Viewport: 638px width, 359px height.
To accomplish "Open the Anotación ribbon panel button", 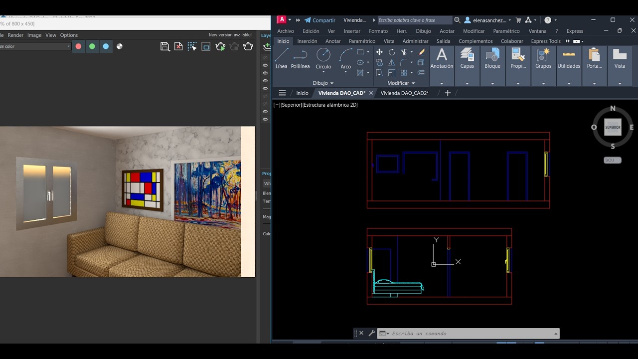I will coord(442,66).
